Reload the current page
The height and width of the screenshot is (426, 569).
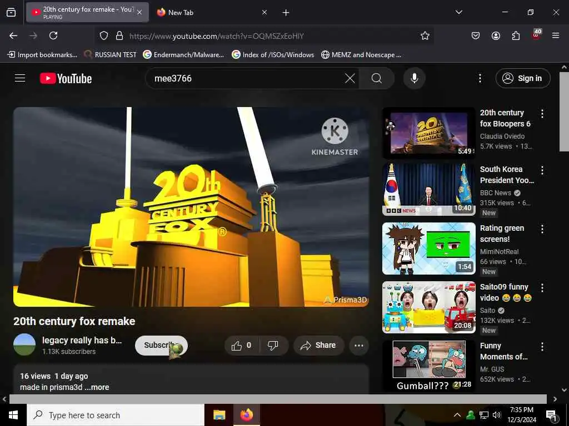[x=53, y=35]
